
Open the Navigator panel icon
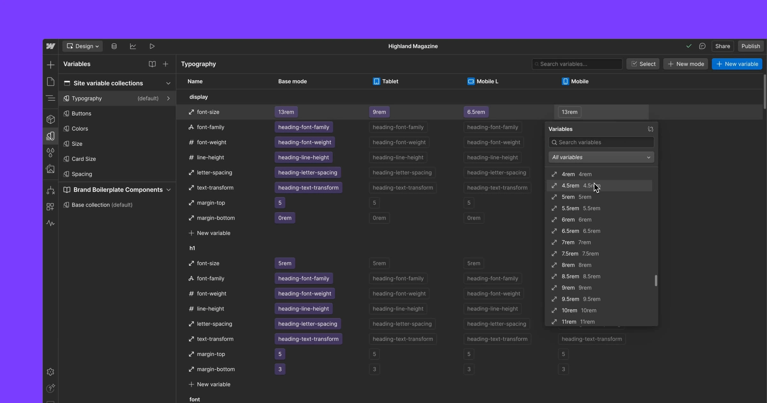click(50, 98)
